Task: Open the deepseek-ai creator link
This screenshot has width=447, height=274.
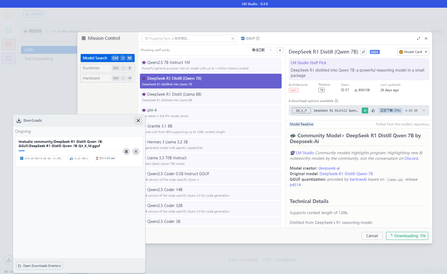Action: tap(329, 168)
